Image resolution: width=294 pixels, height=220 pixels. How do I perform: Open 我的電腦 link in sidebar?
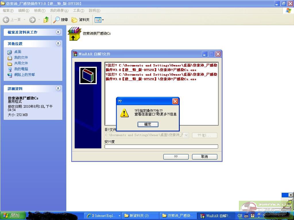[21, 69]
